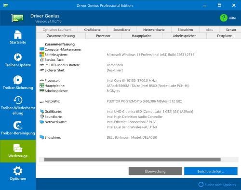Click the Bericht erstellen button
This screenshot has width=241, height=190.
point(211,171)
